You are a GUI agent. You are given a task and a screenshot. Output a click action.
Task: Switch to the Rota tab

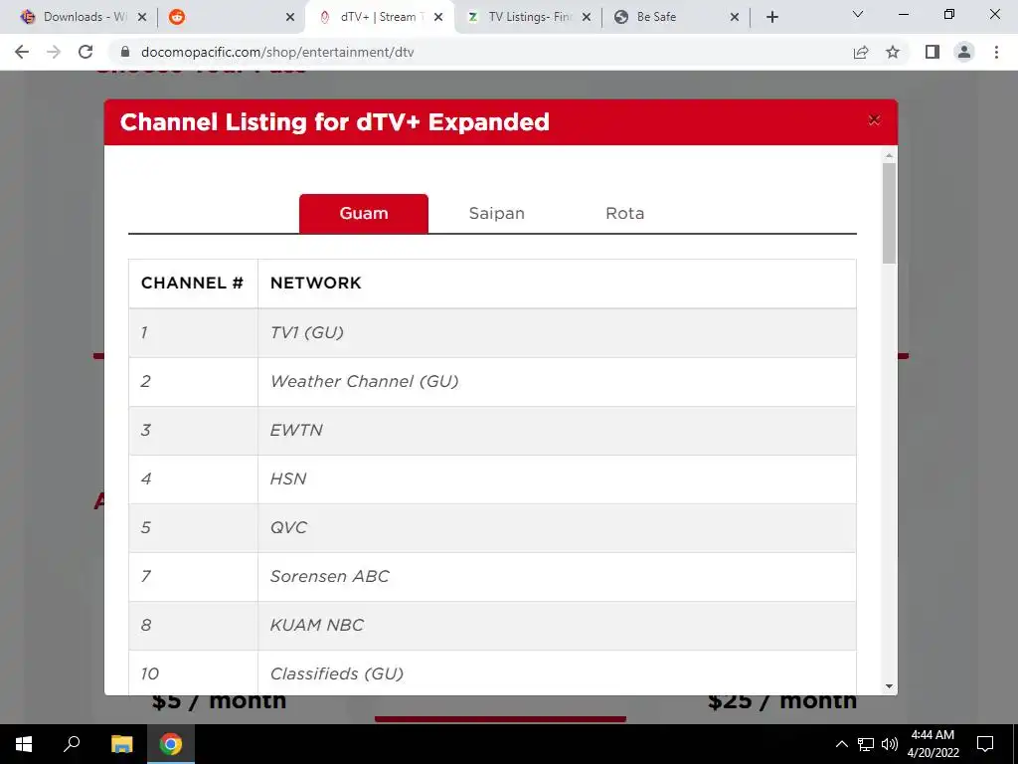coord(624,213)
